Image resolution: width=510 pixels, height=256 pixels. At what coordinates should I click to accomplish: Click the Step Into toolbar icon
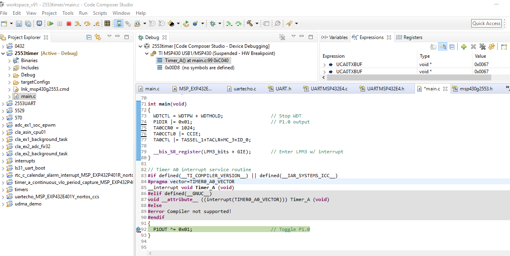coord(78,23)
